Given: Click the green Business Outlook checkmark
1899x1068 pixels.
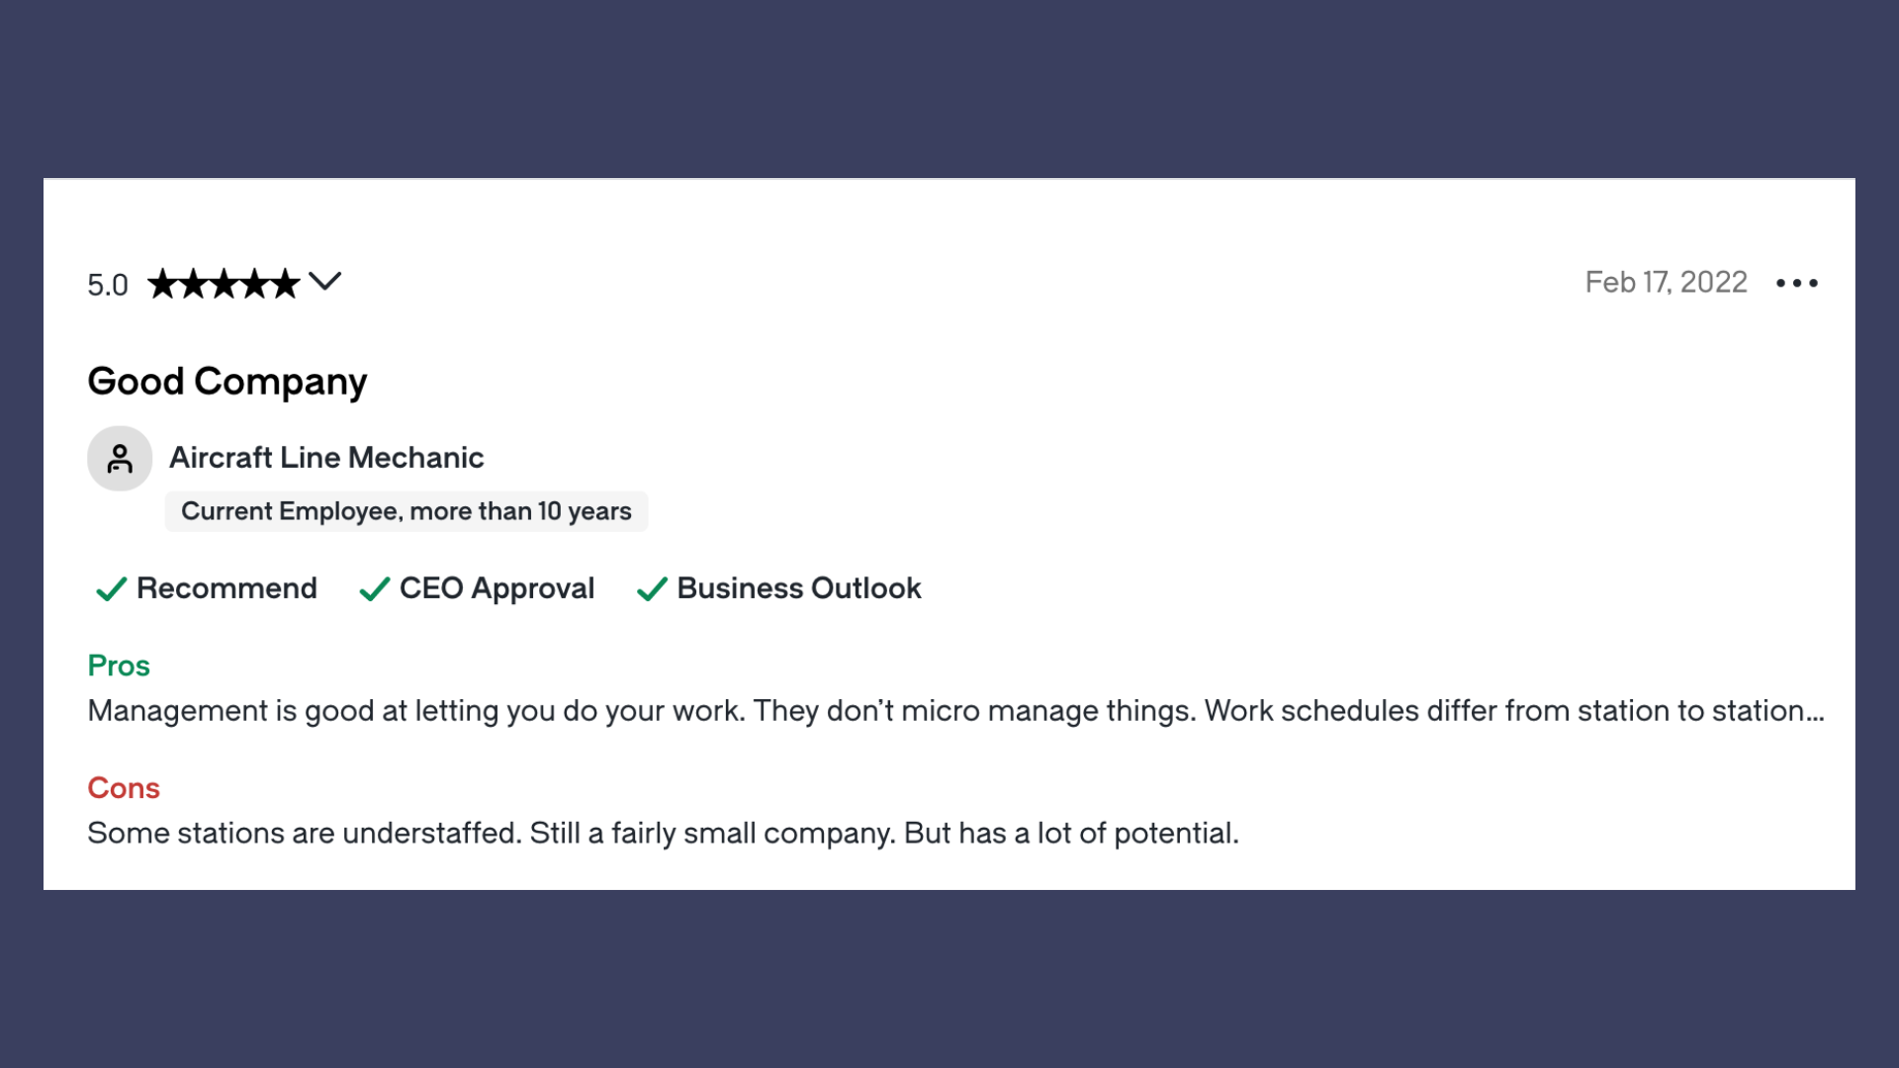Looking at the screenshot, I should click(652, 589).
